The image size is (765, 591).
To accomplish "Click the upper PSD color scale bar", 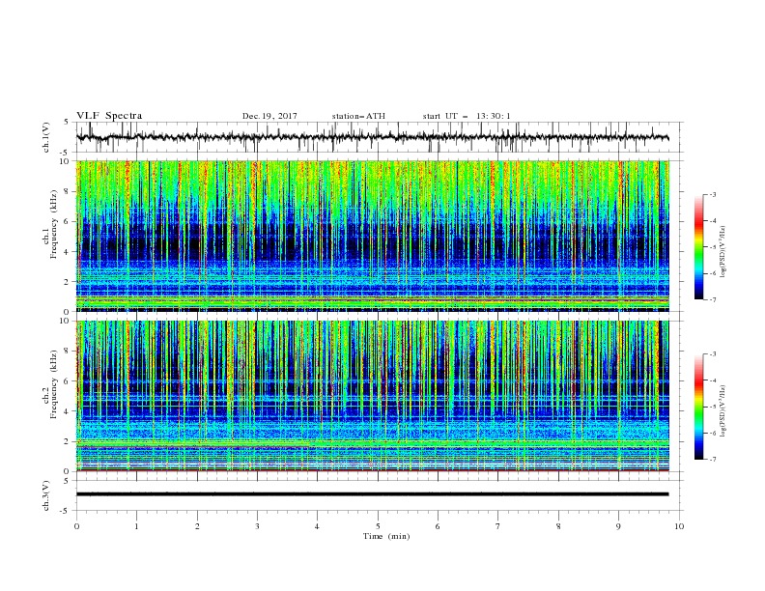I will point(698,247).
